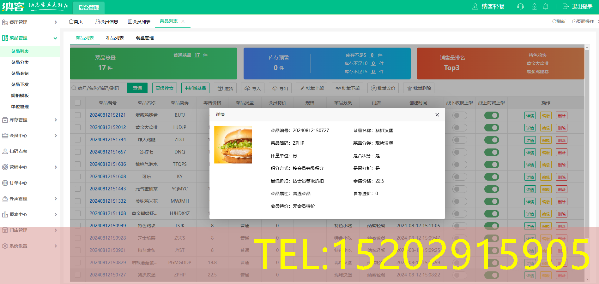Click the 刷新 refresh icon
The width and height of the screenshot is (599, 284).
pyautogui.click(x=559, y=21)
